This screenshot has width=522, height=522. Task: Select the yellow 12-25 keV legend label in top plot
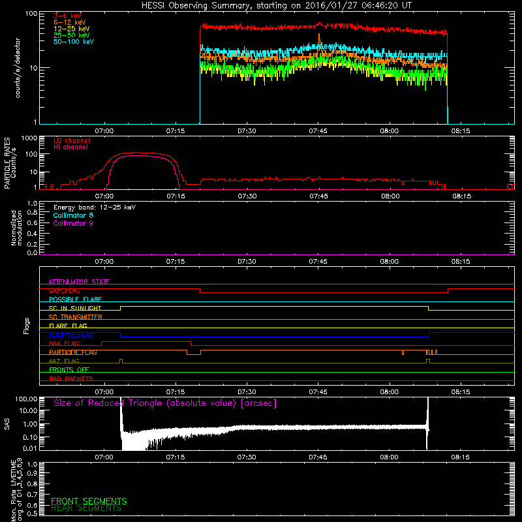pyautogui.click(x=72, y=29)
